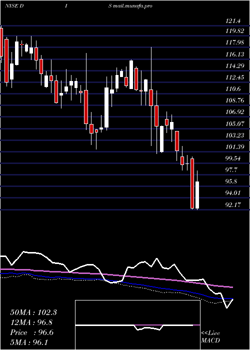
Task: Click the 101.39 price level label
Action: [235, 147]
